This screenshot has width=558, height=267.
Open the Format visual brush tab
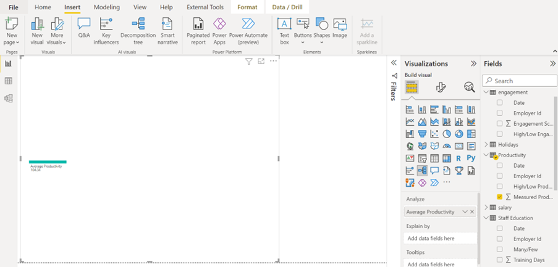tap(441, 87)
